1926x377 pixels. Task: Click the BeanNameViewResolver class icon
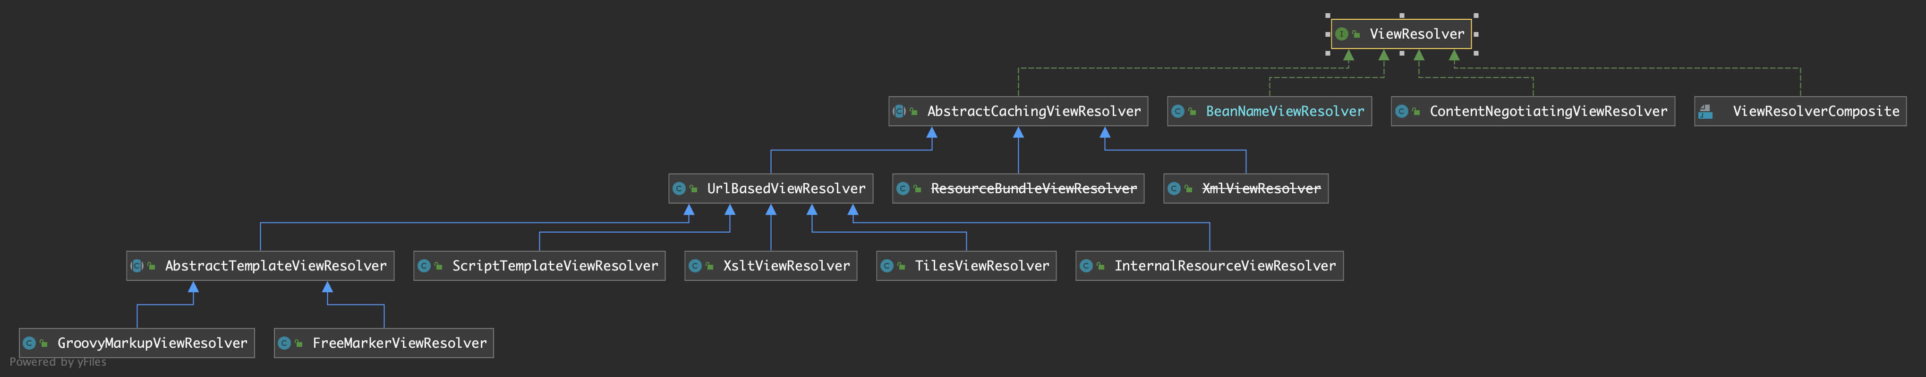pos(1177,111)
